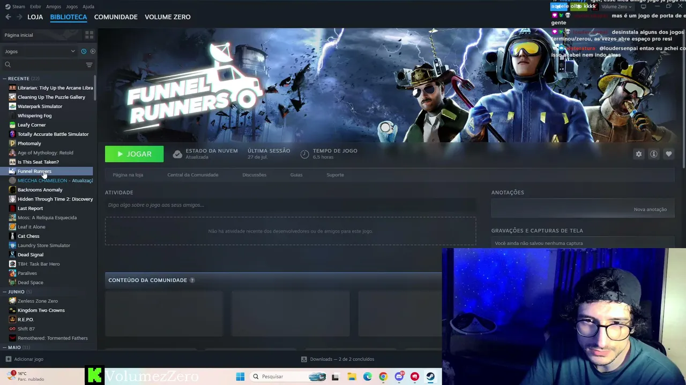The width and height of the screenshot is (686, 385).
Task: Click the Steam icon in the taskbar
Action: click(x=430, y=376)
